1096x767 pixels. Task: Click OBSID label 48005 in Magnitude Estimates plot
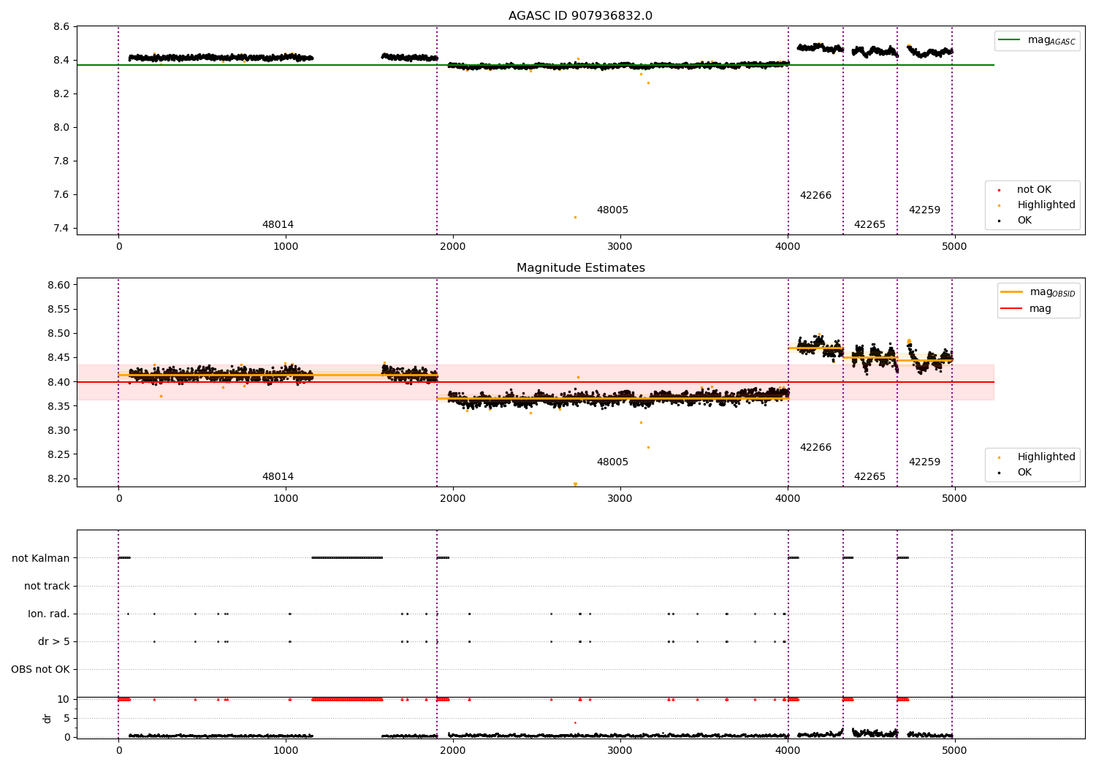click(612, 462)
